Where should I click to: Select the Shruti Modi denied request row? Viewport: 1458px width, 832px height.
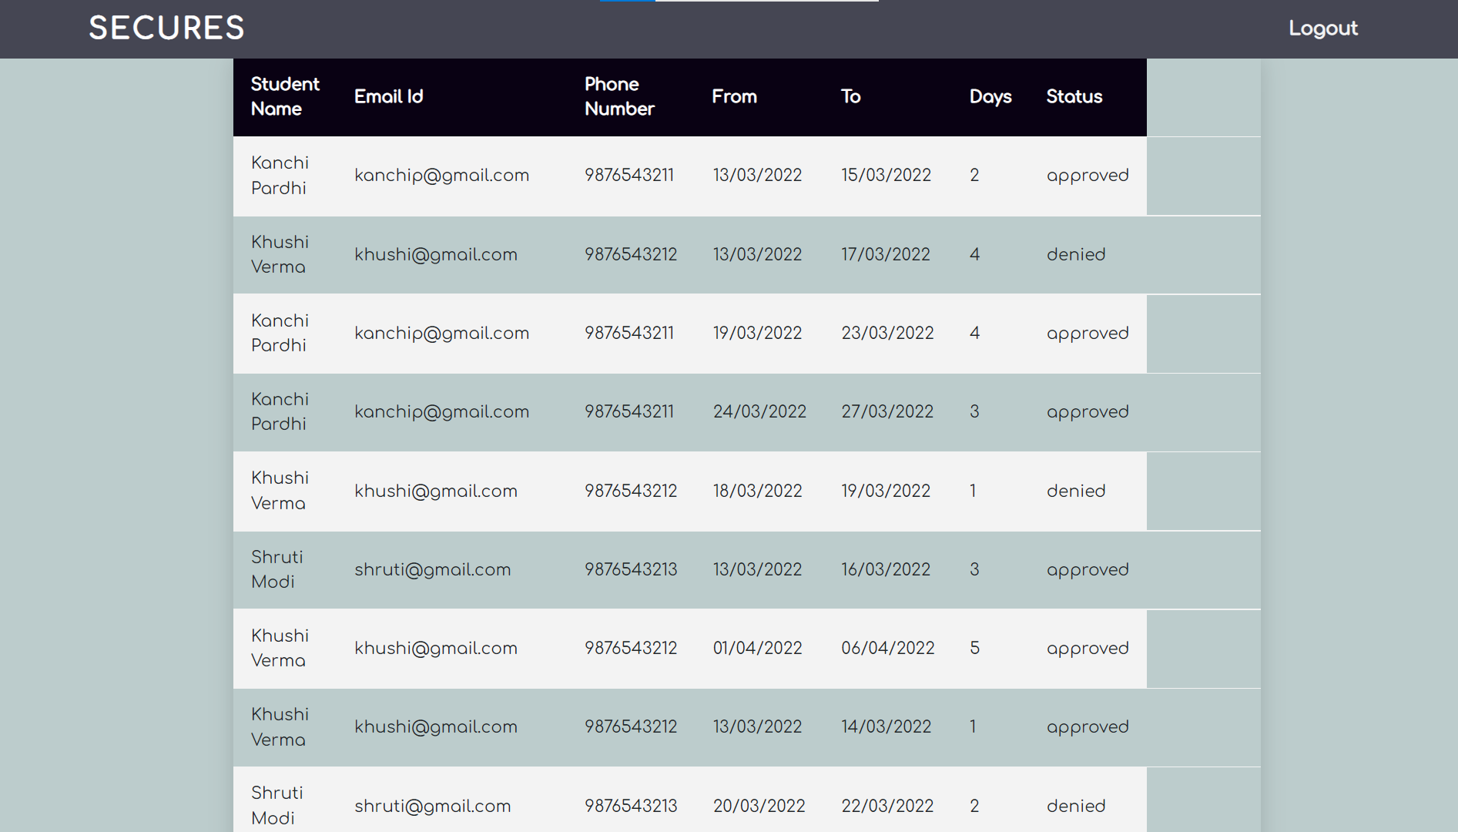(x=693, y=806)
